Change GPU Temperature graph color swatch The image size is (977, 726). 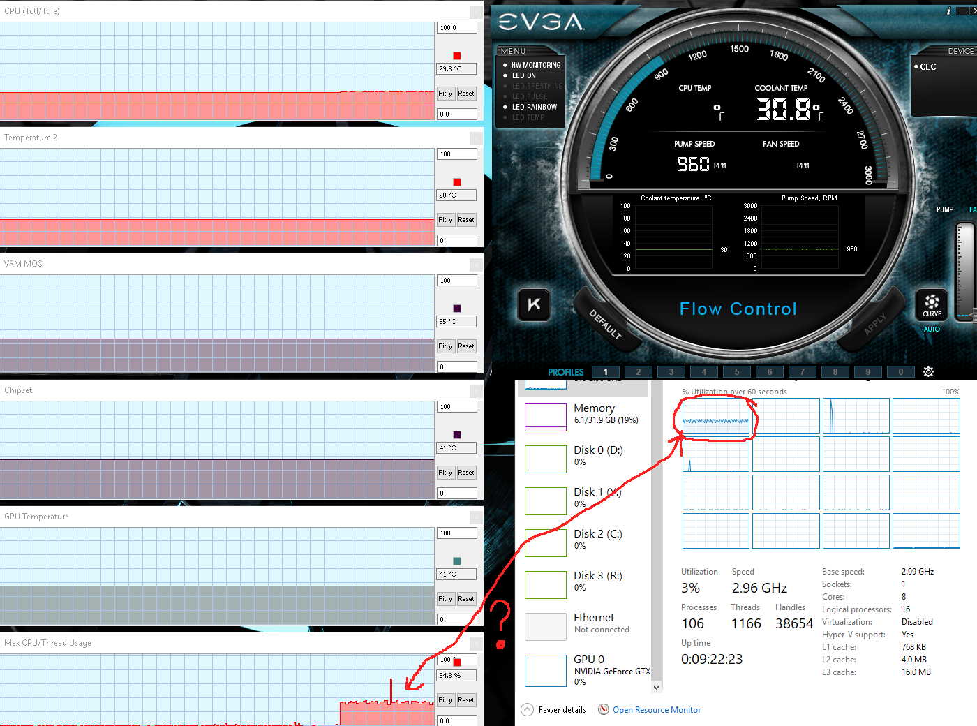tap(457, 561)
